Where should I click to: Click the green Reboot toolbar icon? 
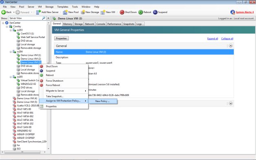(x=141, y=12)
